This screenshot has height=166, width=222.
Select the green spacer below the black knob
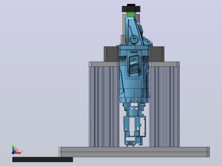tap(131, 14)
